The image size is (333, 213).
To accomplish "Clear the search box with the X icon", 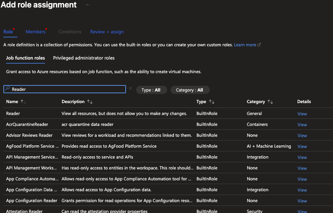I will (x=130, y=88).
